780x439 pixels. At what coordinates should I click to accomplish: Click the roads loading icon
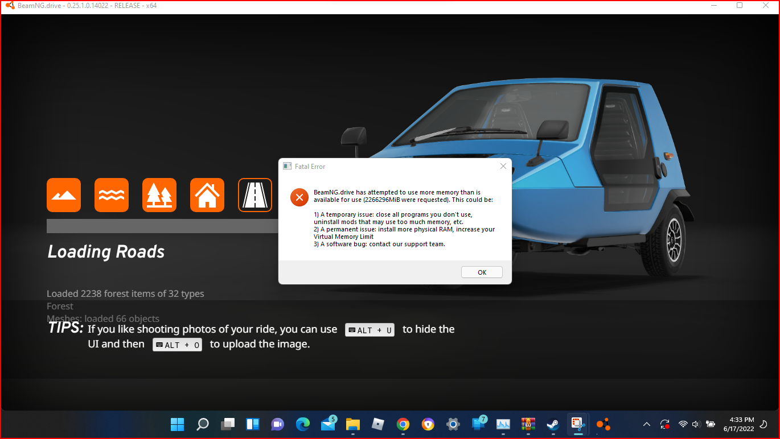coord(255,195)
